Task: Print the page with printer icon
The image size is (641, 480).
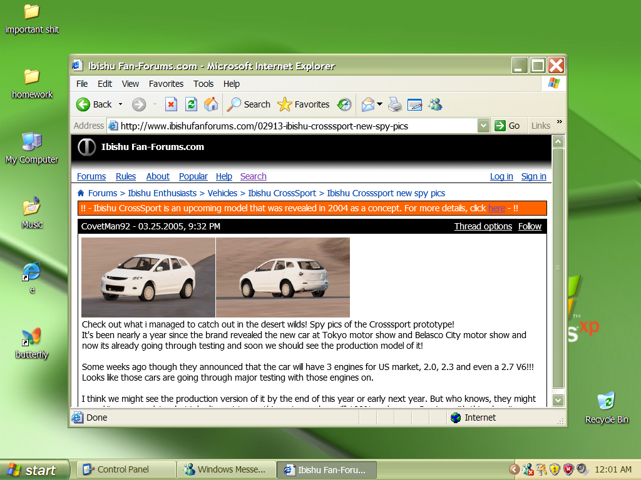Action: click(x=395, y=104)
